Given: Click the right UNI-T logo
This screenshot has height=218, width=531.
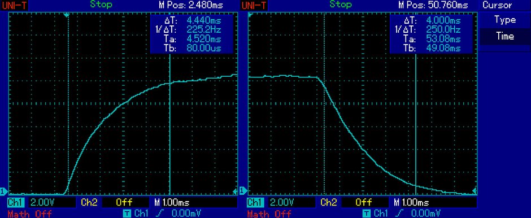Looking at the screenshot, I should tap(254, 5).
